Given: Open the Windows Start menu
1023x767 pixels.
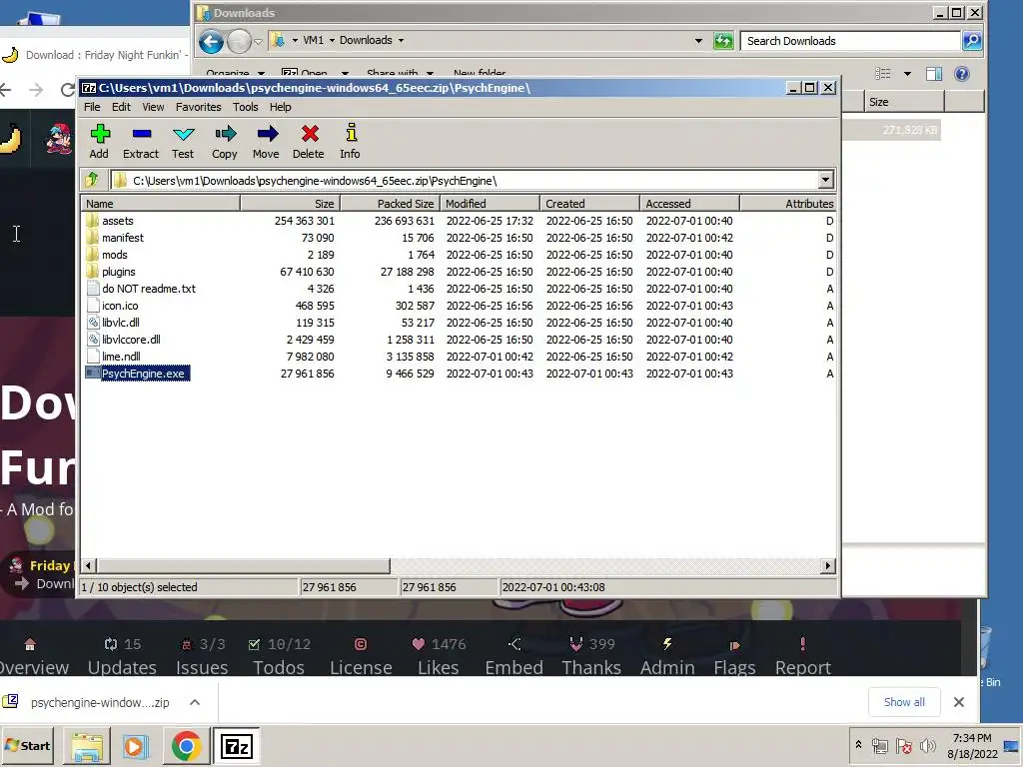Looking at the screenshot, I should (x=27, y=745).
